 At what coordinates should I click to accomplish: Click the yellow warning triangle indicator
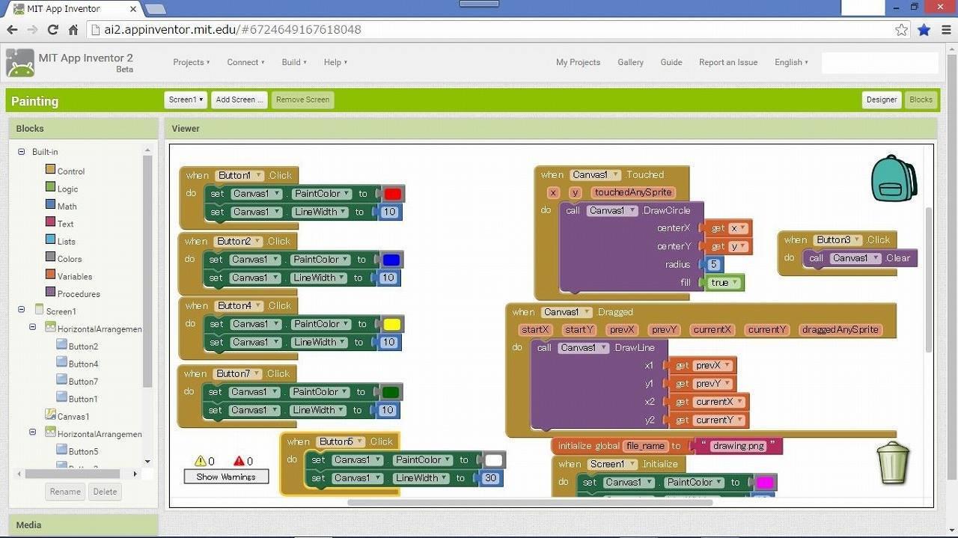(200, 461)
